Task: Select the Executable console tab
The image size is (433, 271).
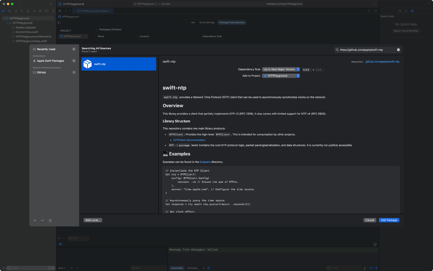Action: (177, 268)
